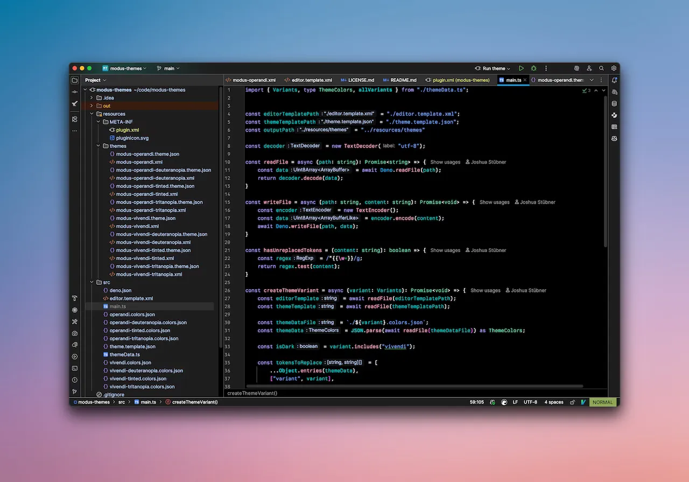
Task: Start debugging with the bug icon
Action: point(533,68)
